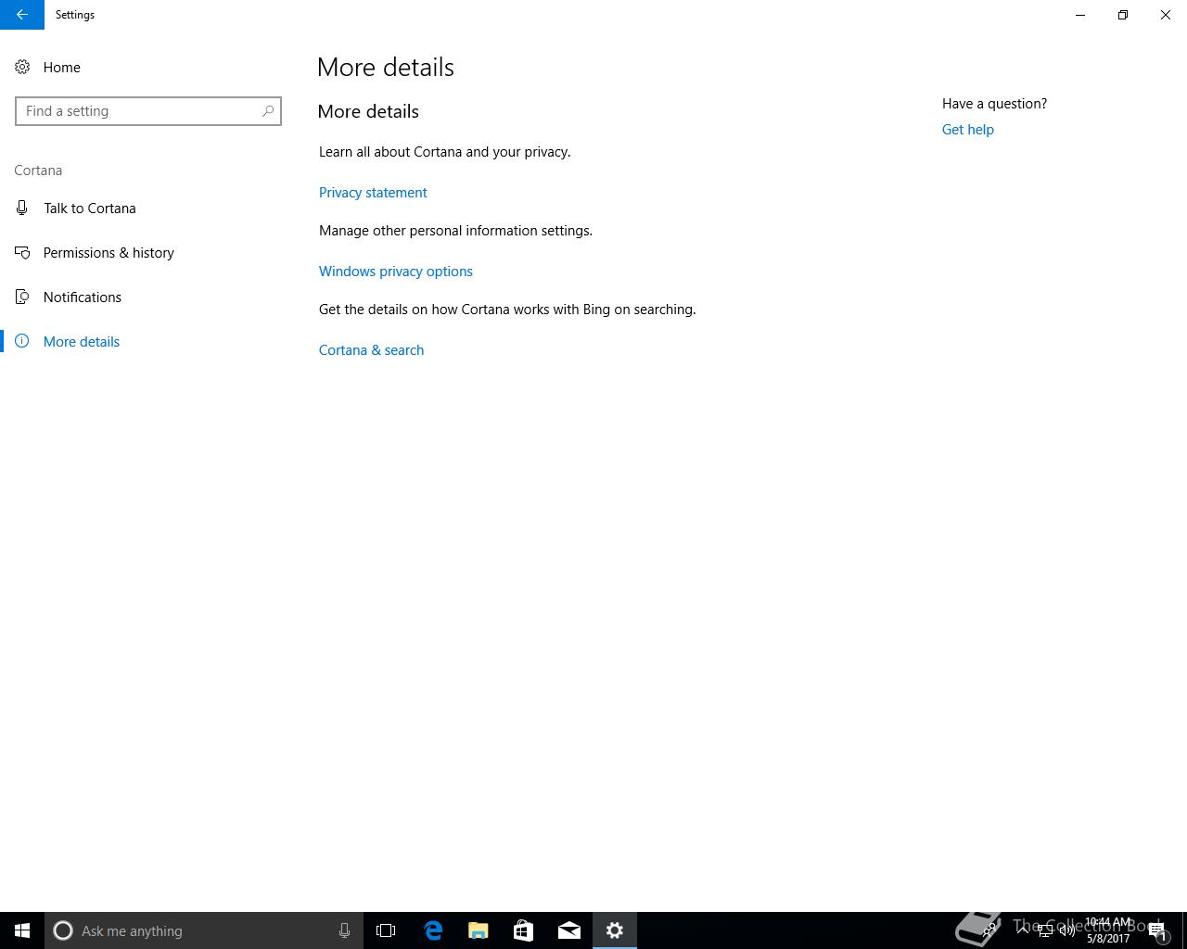Click 'Manage other personal information settings.' text
Viewport: 1187px width, 949px height.
455,231
